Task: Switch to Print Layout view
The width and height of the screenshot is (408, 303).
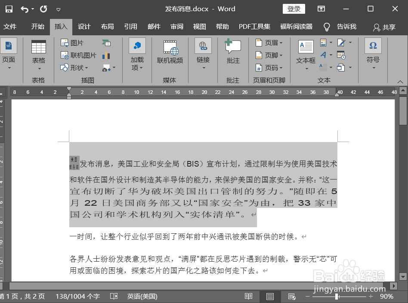Action: tap(270, 297)
